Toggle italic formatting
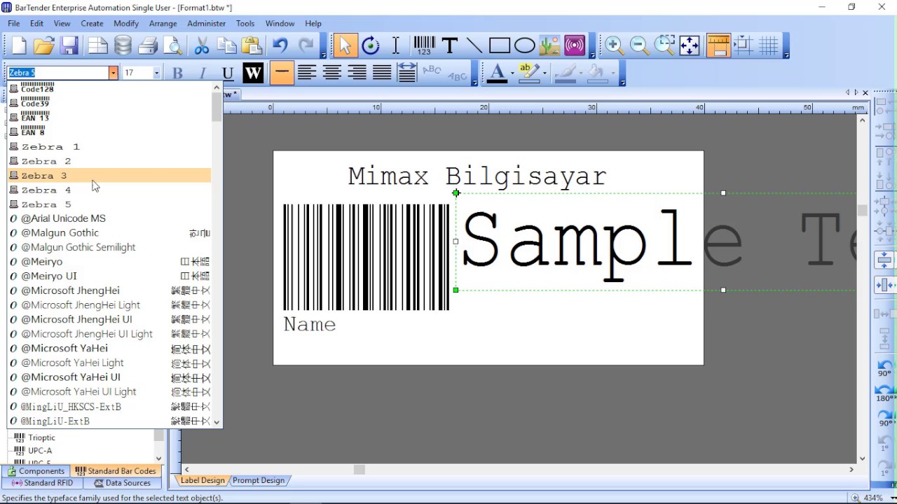The image size is (897, 504). [x=203, y=73]
